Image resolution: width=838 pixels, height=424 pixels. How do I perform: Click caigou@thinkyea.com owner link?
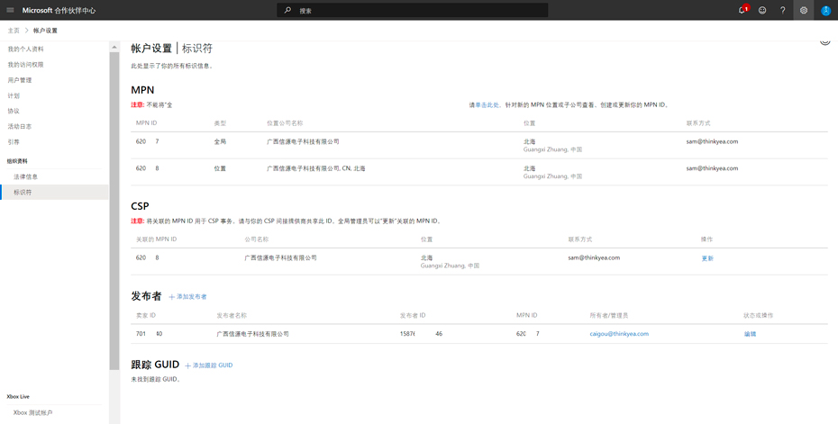(619, 334)
